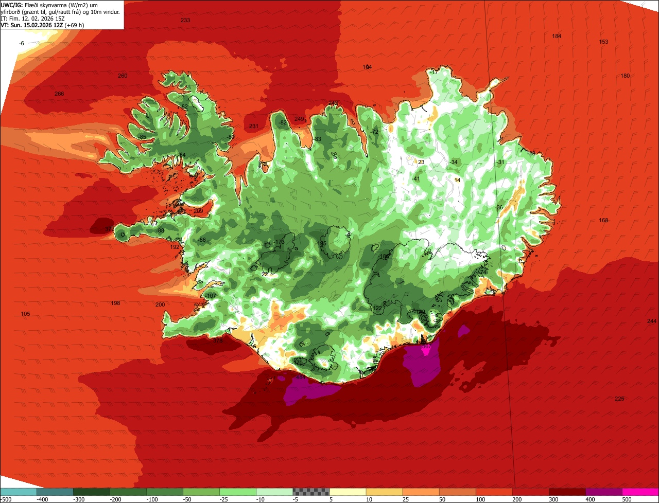Image resolution: width=659 pixels, height=503 pixels.
Task: Click the value -72 on the map
Action: (374, 132)
